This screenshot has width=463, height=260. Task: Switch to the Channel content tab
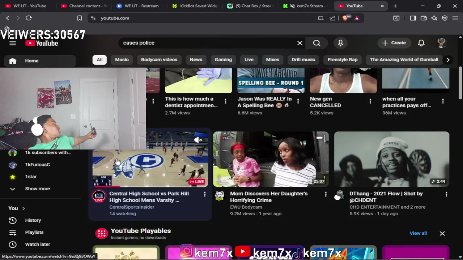84,6
